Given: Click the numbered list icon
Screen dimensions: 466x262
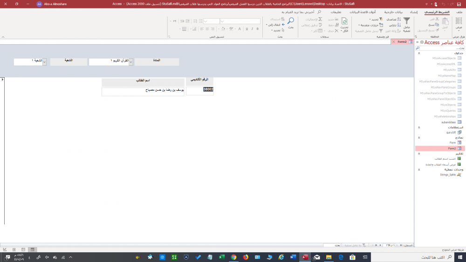Looking at the screenshot, I should (195, 21).
